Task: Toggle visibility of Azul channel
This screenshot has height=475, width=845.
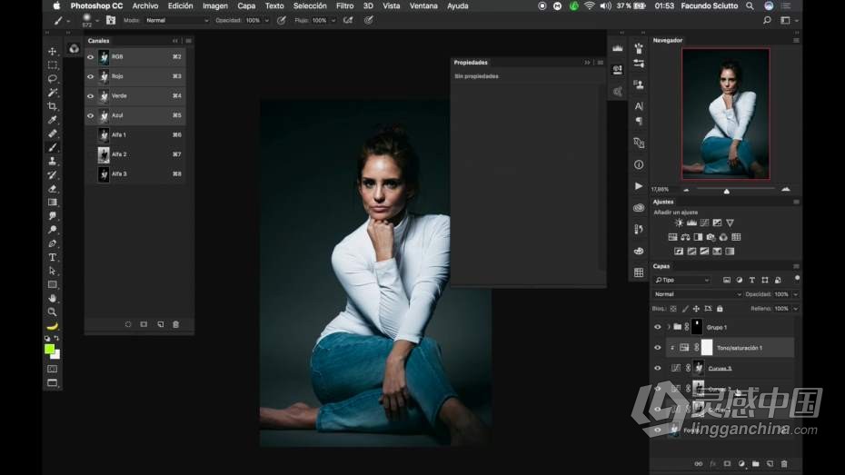Action: tap(91, 115)
